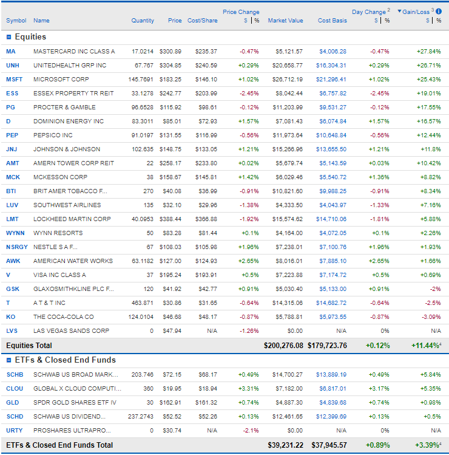
Task: Select Equities Total market value $200,276.08
Action: click(x=283, y=346)
